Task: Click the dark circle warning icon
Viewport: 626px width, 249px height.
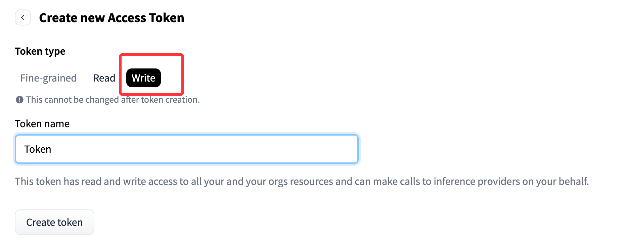Action: (x=19, y=100)
